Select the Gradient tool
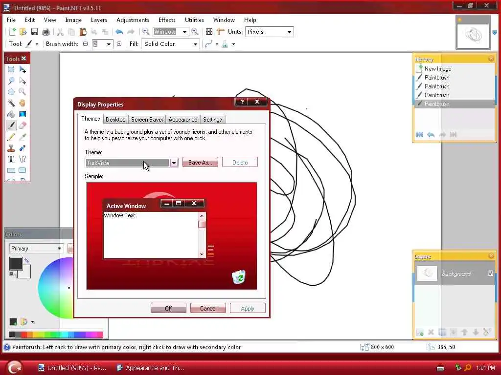Image resolution: width=501 pixels, height=375 pixels. click(23, 114)
